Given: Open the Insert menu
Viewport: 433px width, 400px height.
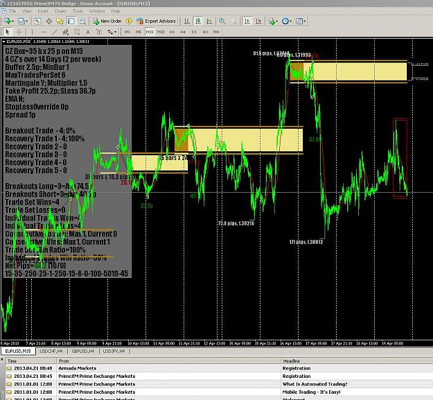Looking at the screenshot, I should point(43,11).
